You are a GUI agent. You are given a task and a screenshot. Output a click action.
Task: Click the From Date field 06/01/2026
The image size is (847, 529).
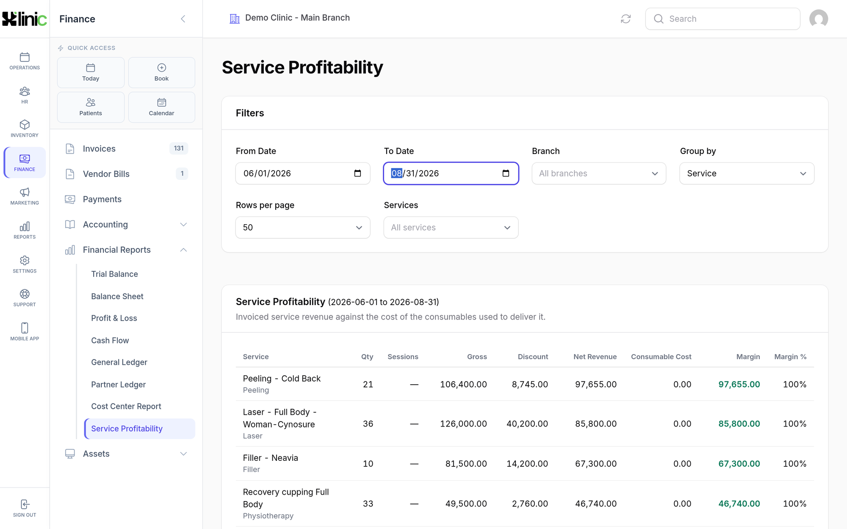[303, 174]
